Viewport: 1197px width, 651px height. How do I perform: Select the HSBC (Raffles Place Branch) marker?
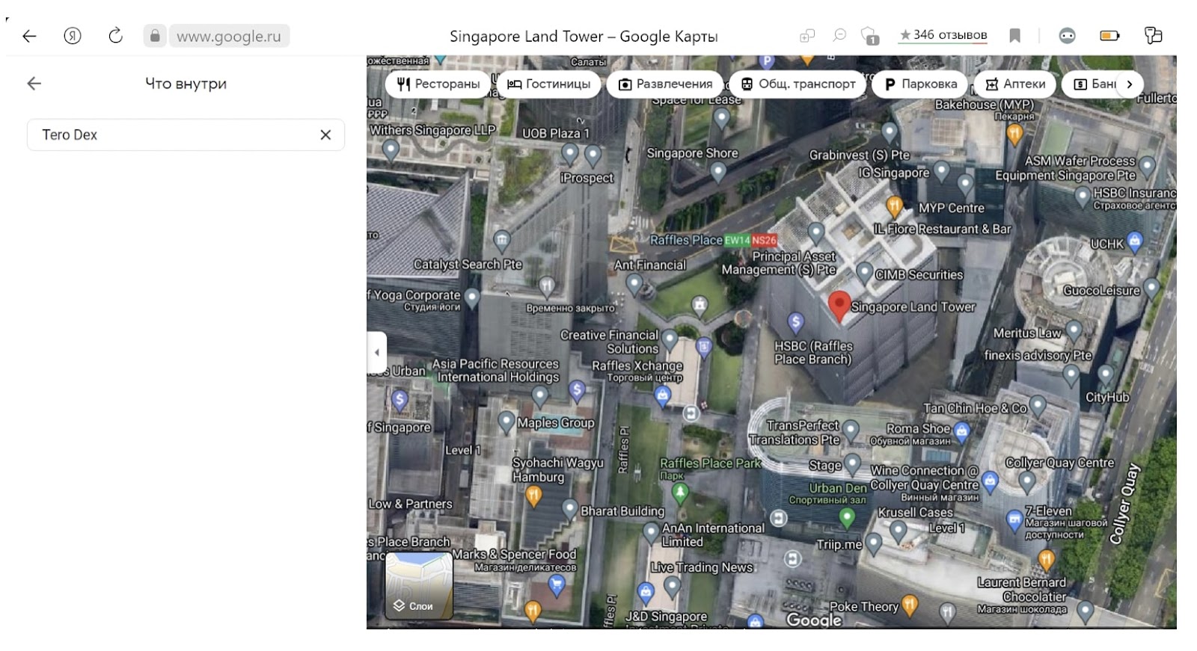tap(796, 323)
